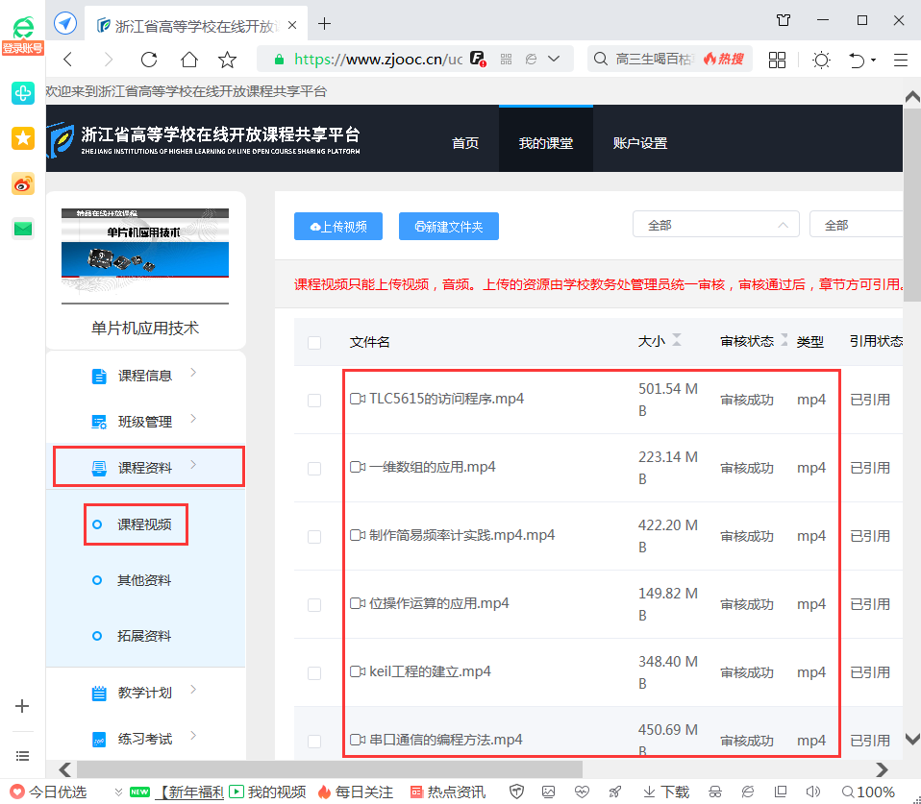This screenshot has height=804, width=921.
Task: Open the keil工程的建立.mp4 file link
Action: [430, 671]
